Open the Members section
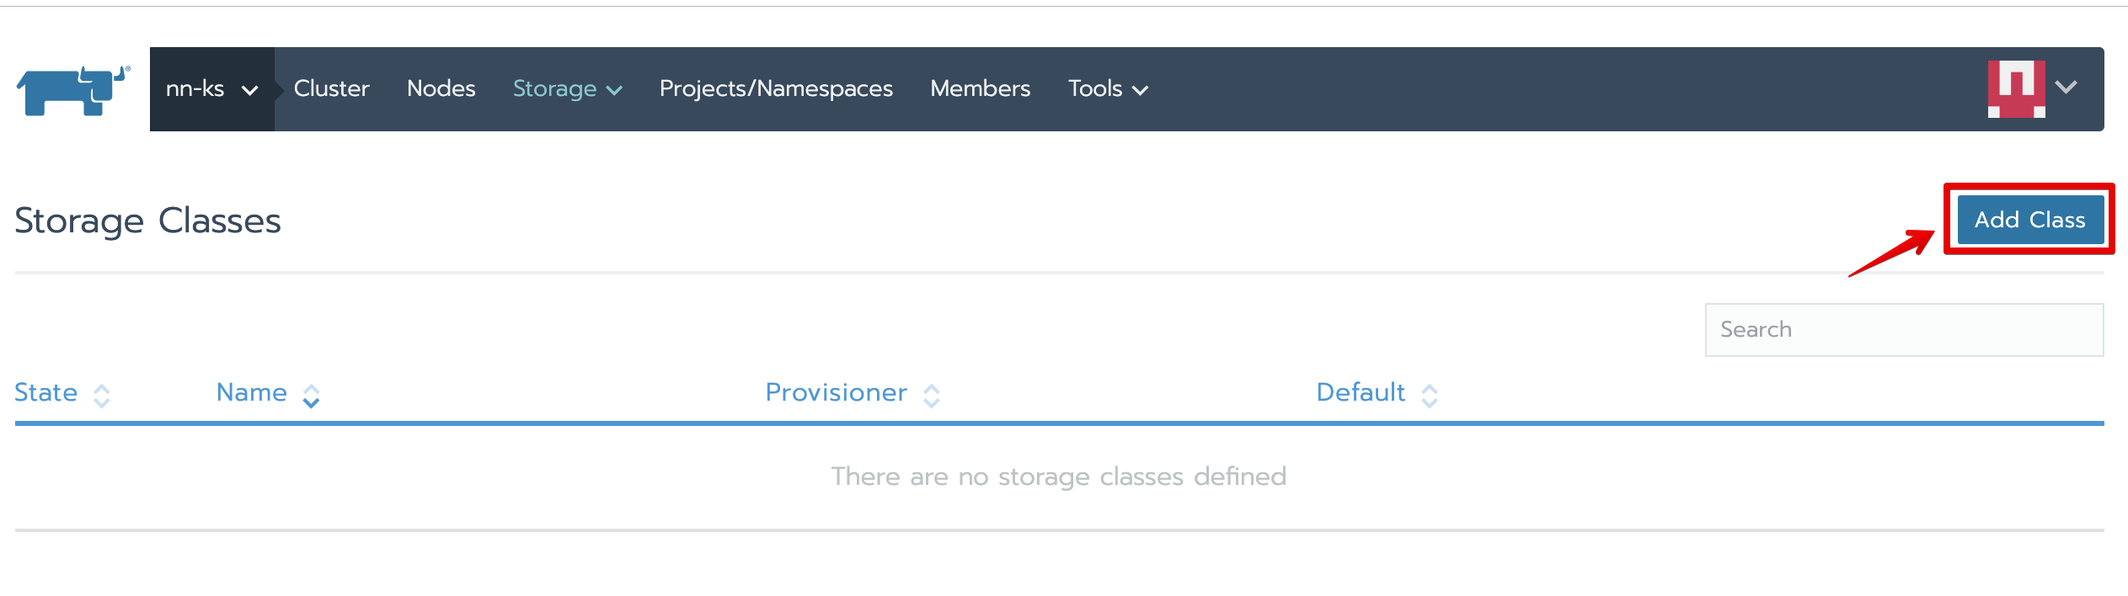Screen dimensions: 2128x596 [980, 89]
